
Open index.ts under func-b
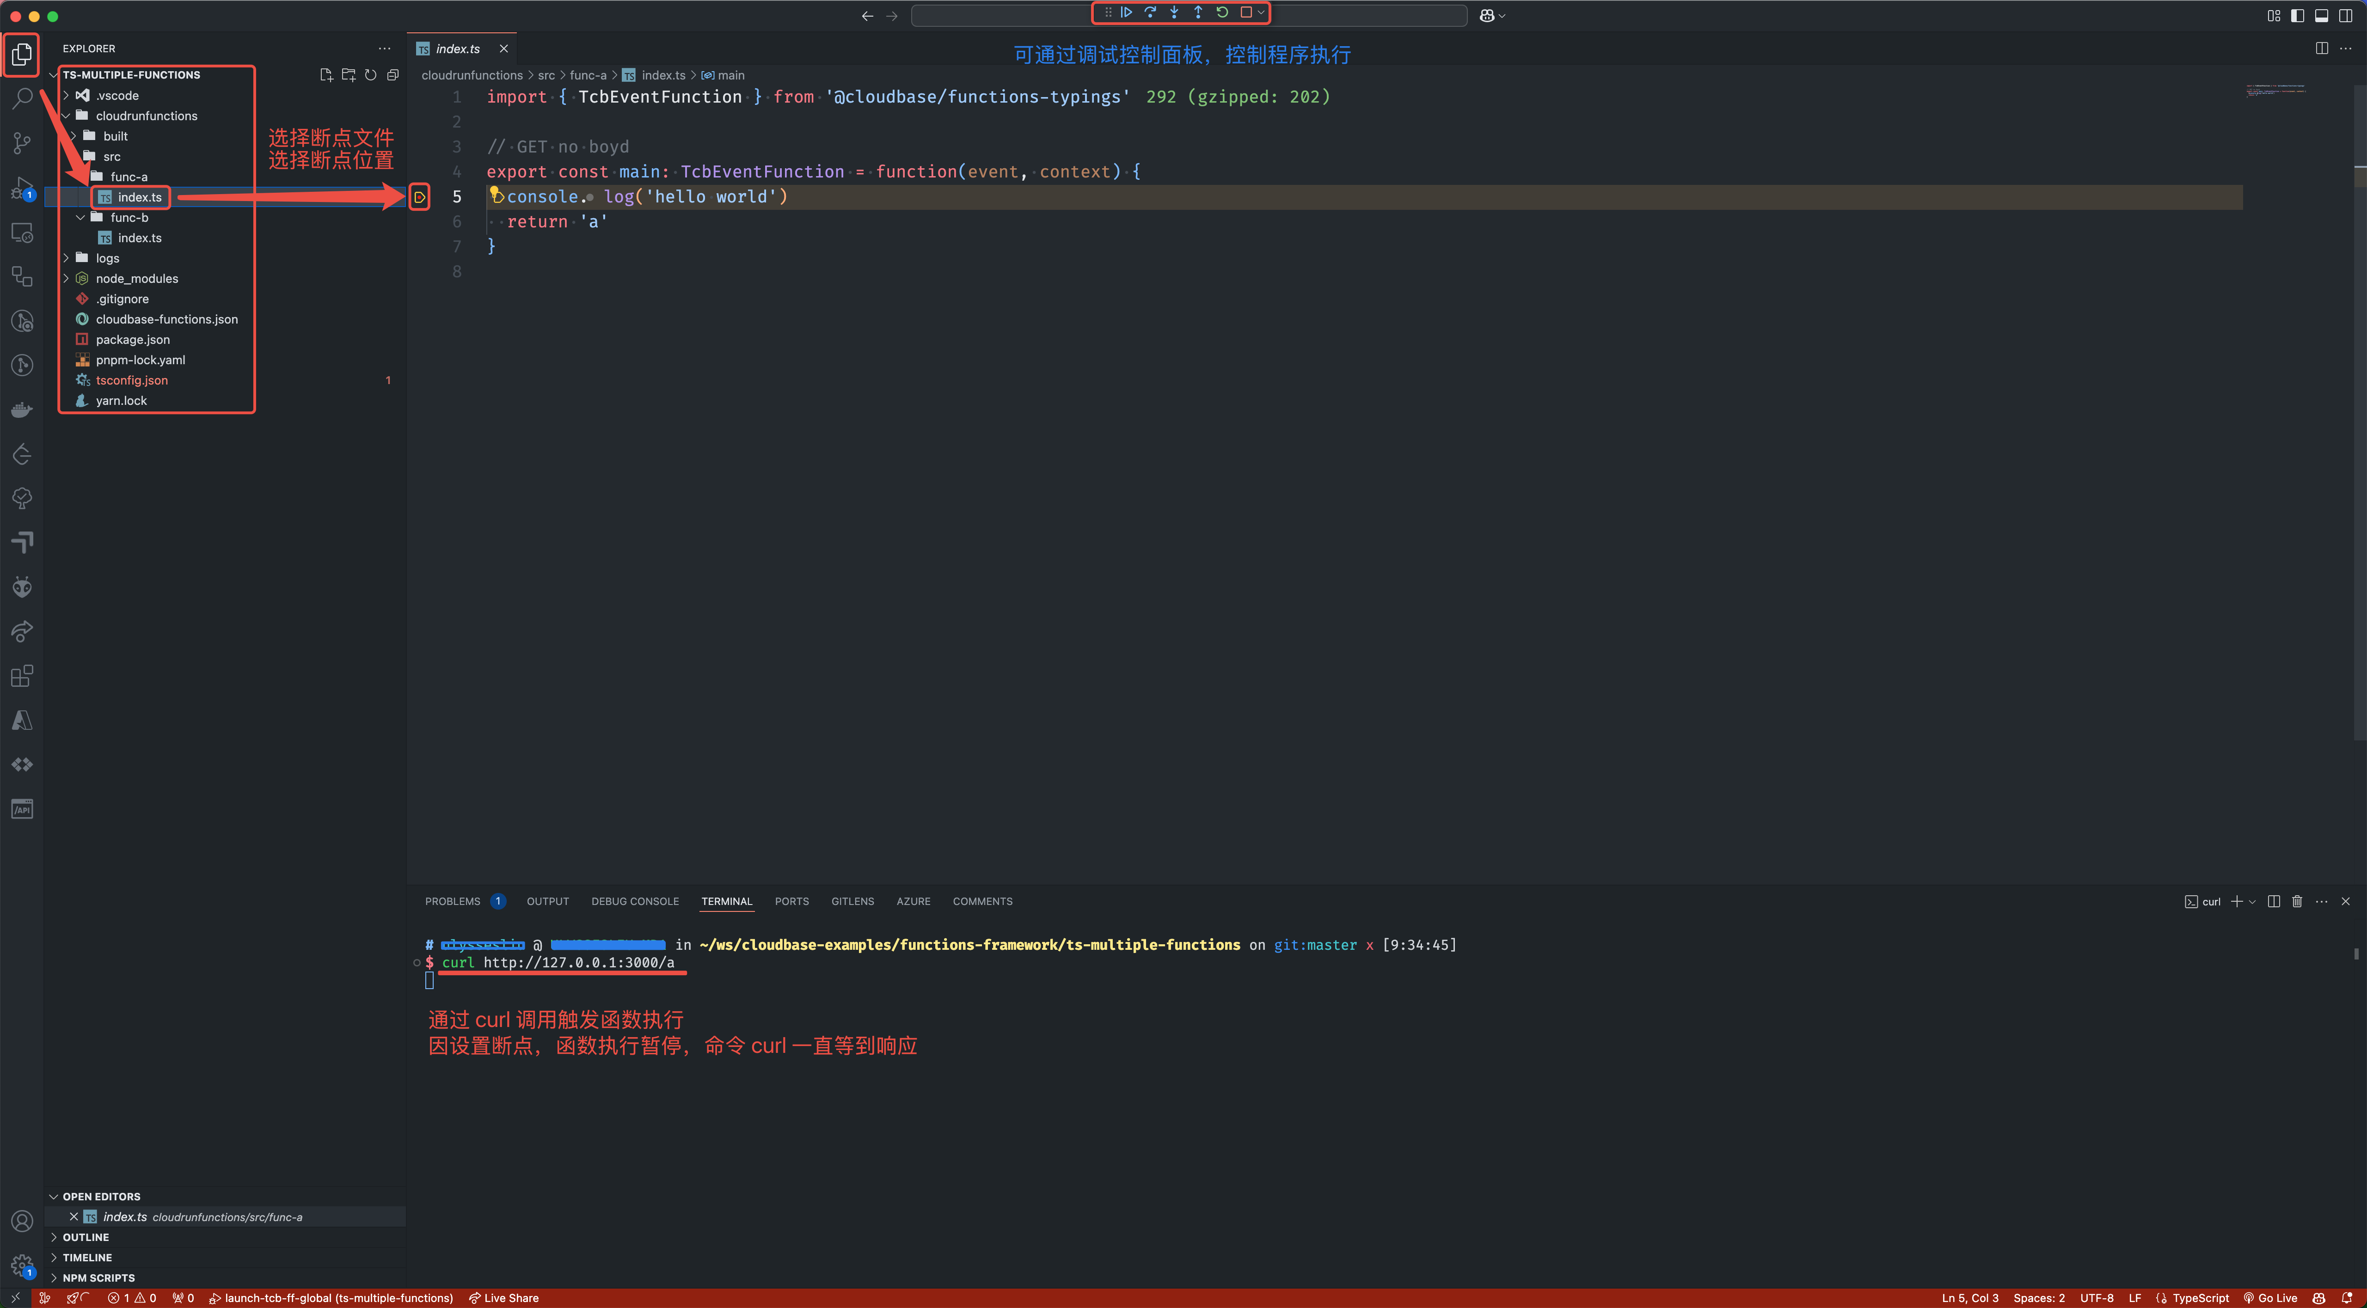(x=140, y=238)
